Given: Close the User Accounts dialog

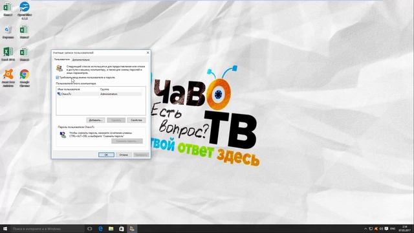Looking at the screenshot, I should pos(147,53).
